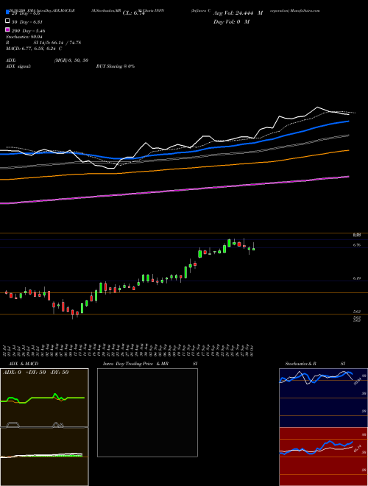Viewport: 368px width, 486px height.
Task: Click the 'Day Vol: 0 M' label
Action: point(231,21)
